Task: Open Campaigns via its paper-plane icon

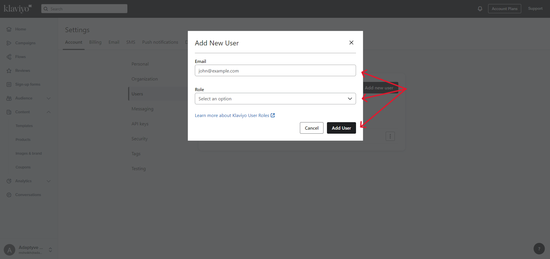Action: (x=9, y=43)
